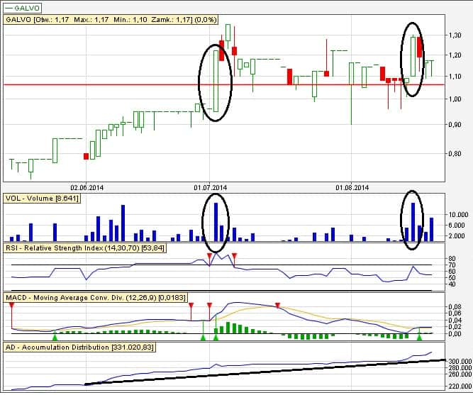Image resolution: width=473 pixels, height=395 pixels.
Task: Click the 01.07.2014 date label
Action: click(x=211, y=187)
